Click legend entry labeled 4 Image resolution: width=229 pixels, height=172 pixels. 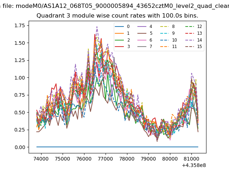pyautogui.click(x=145, y=27)
